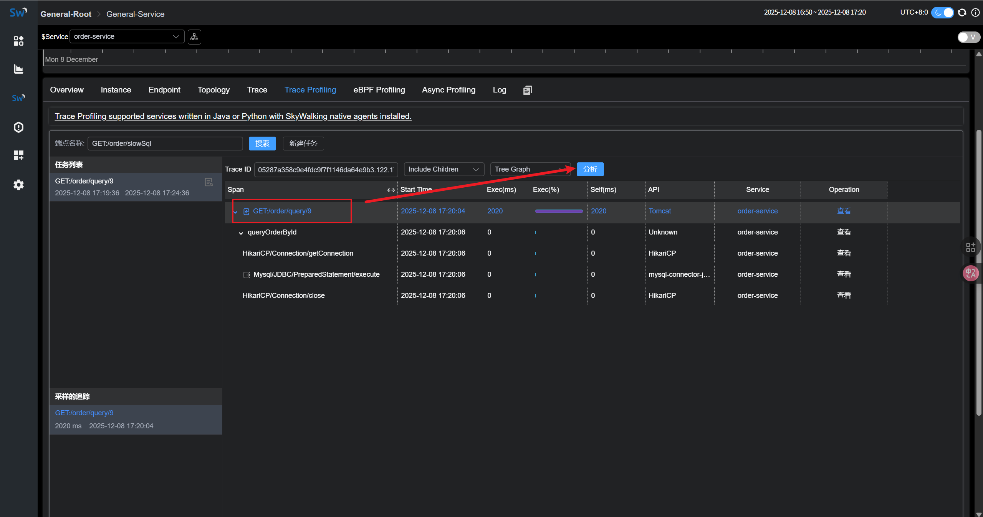
Task: Open the dashboard widgets sidebar icon
Action: (18, 41)
